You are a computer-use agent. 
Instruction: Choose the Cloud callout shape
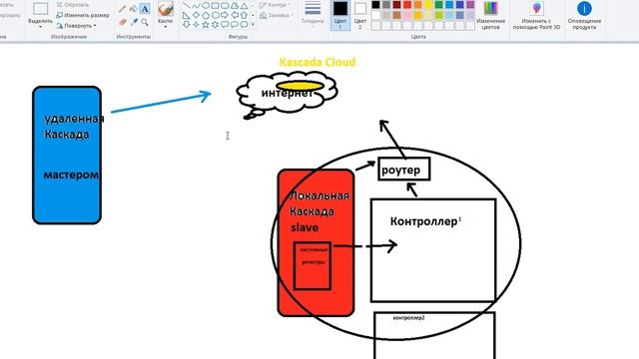click(244, 24)
